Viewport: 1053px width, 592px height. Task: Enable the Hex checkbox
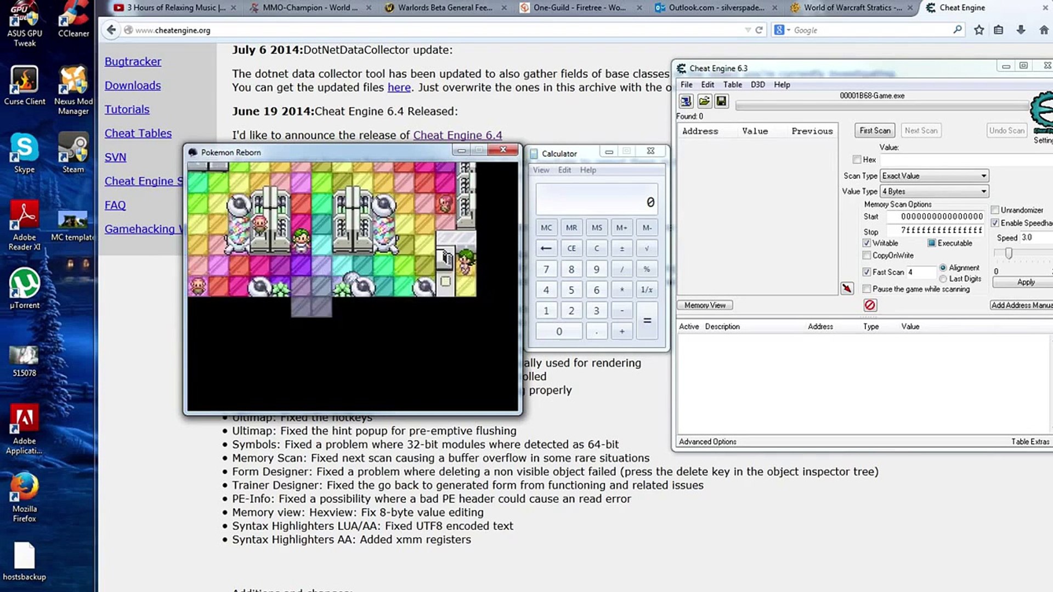pos(857,160)
